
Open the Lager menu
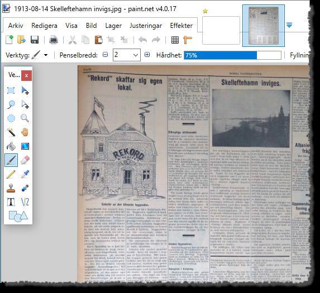(113, 26)
